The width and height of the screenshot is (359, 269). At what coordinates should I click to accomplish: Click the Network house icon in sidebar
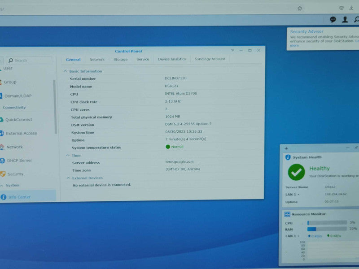pyautogui.click(x=2, y=147)
